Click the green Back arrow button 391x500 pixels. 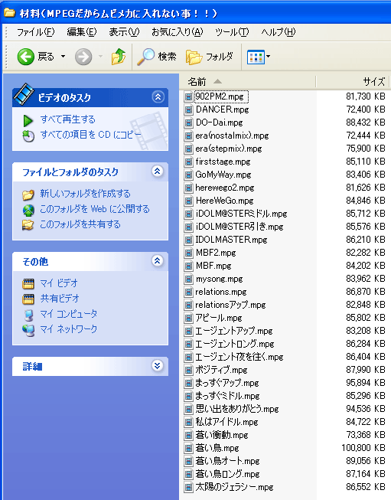[x=26, y=57]
